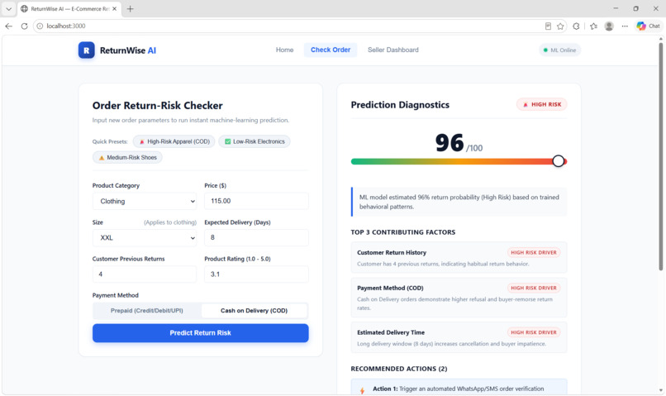Screen dimensions: 666x396
Task: Click HIGH RISK DRIVER tag for Payment Method
Action: click(x=534, y=288)
